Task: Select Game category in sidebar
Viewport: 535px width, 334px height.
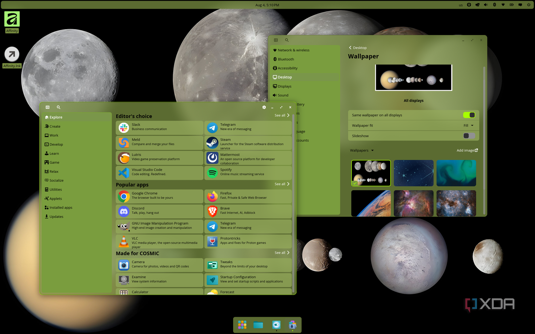Action: click(77, 162)
